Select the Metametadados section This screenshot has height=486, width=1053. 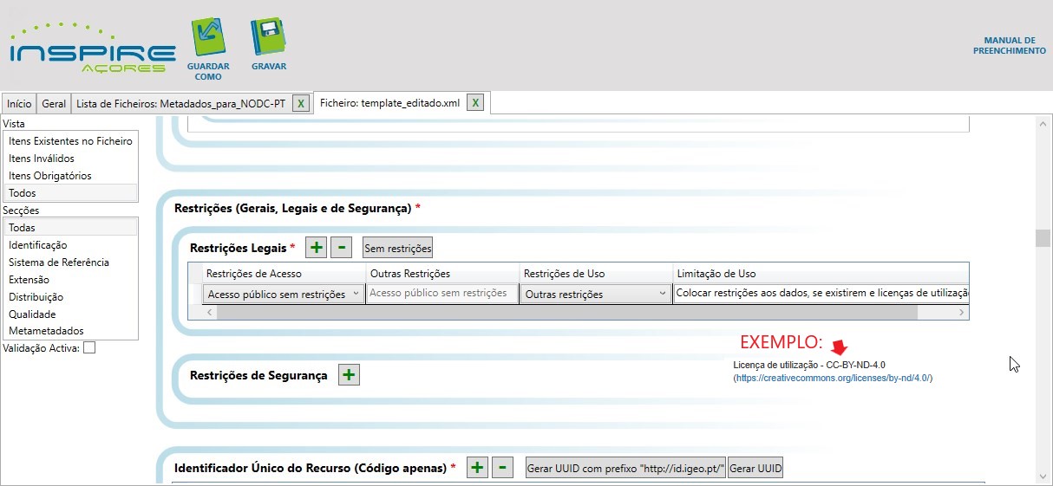click(46, 331)
